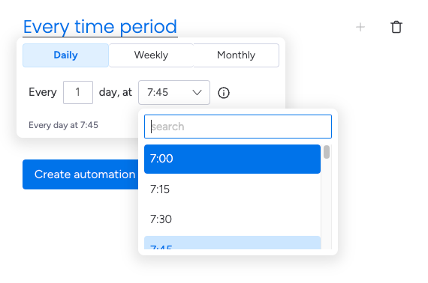Add a condition using the plus icon
Viewport: 428px width, 283px height.
click(x=360, y=27)
